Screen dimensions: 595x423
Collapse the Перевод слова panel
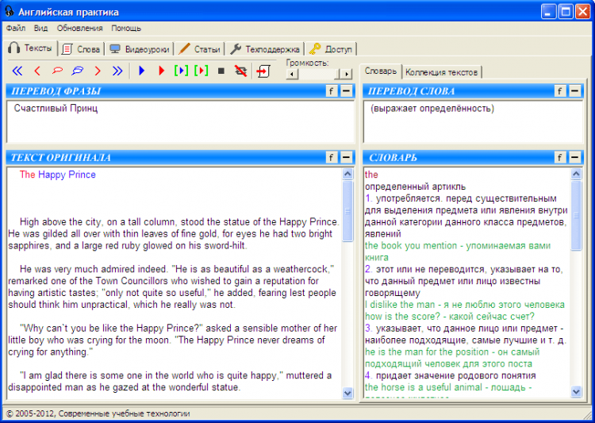[575, 91]
